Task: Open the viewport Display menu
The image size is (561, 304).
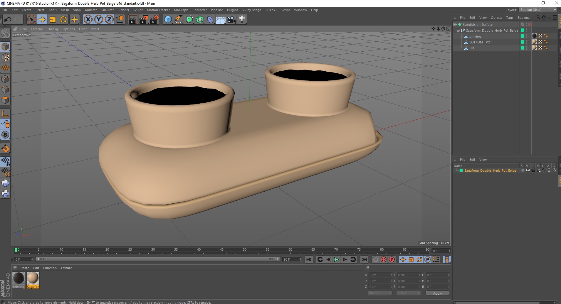Action: pyautogui.click(x=53, y=29)
